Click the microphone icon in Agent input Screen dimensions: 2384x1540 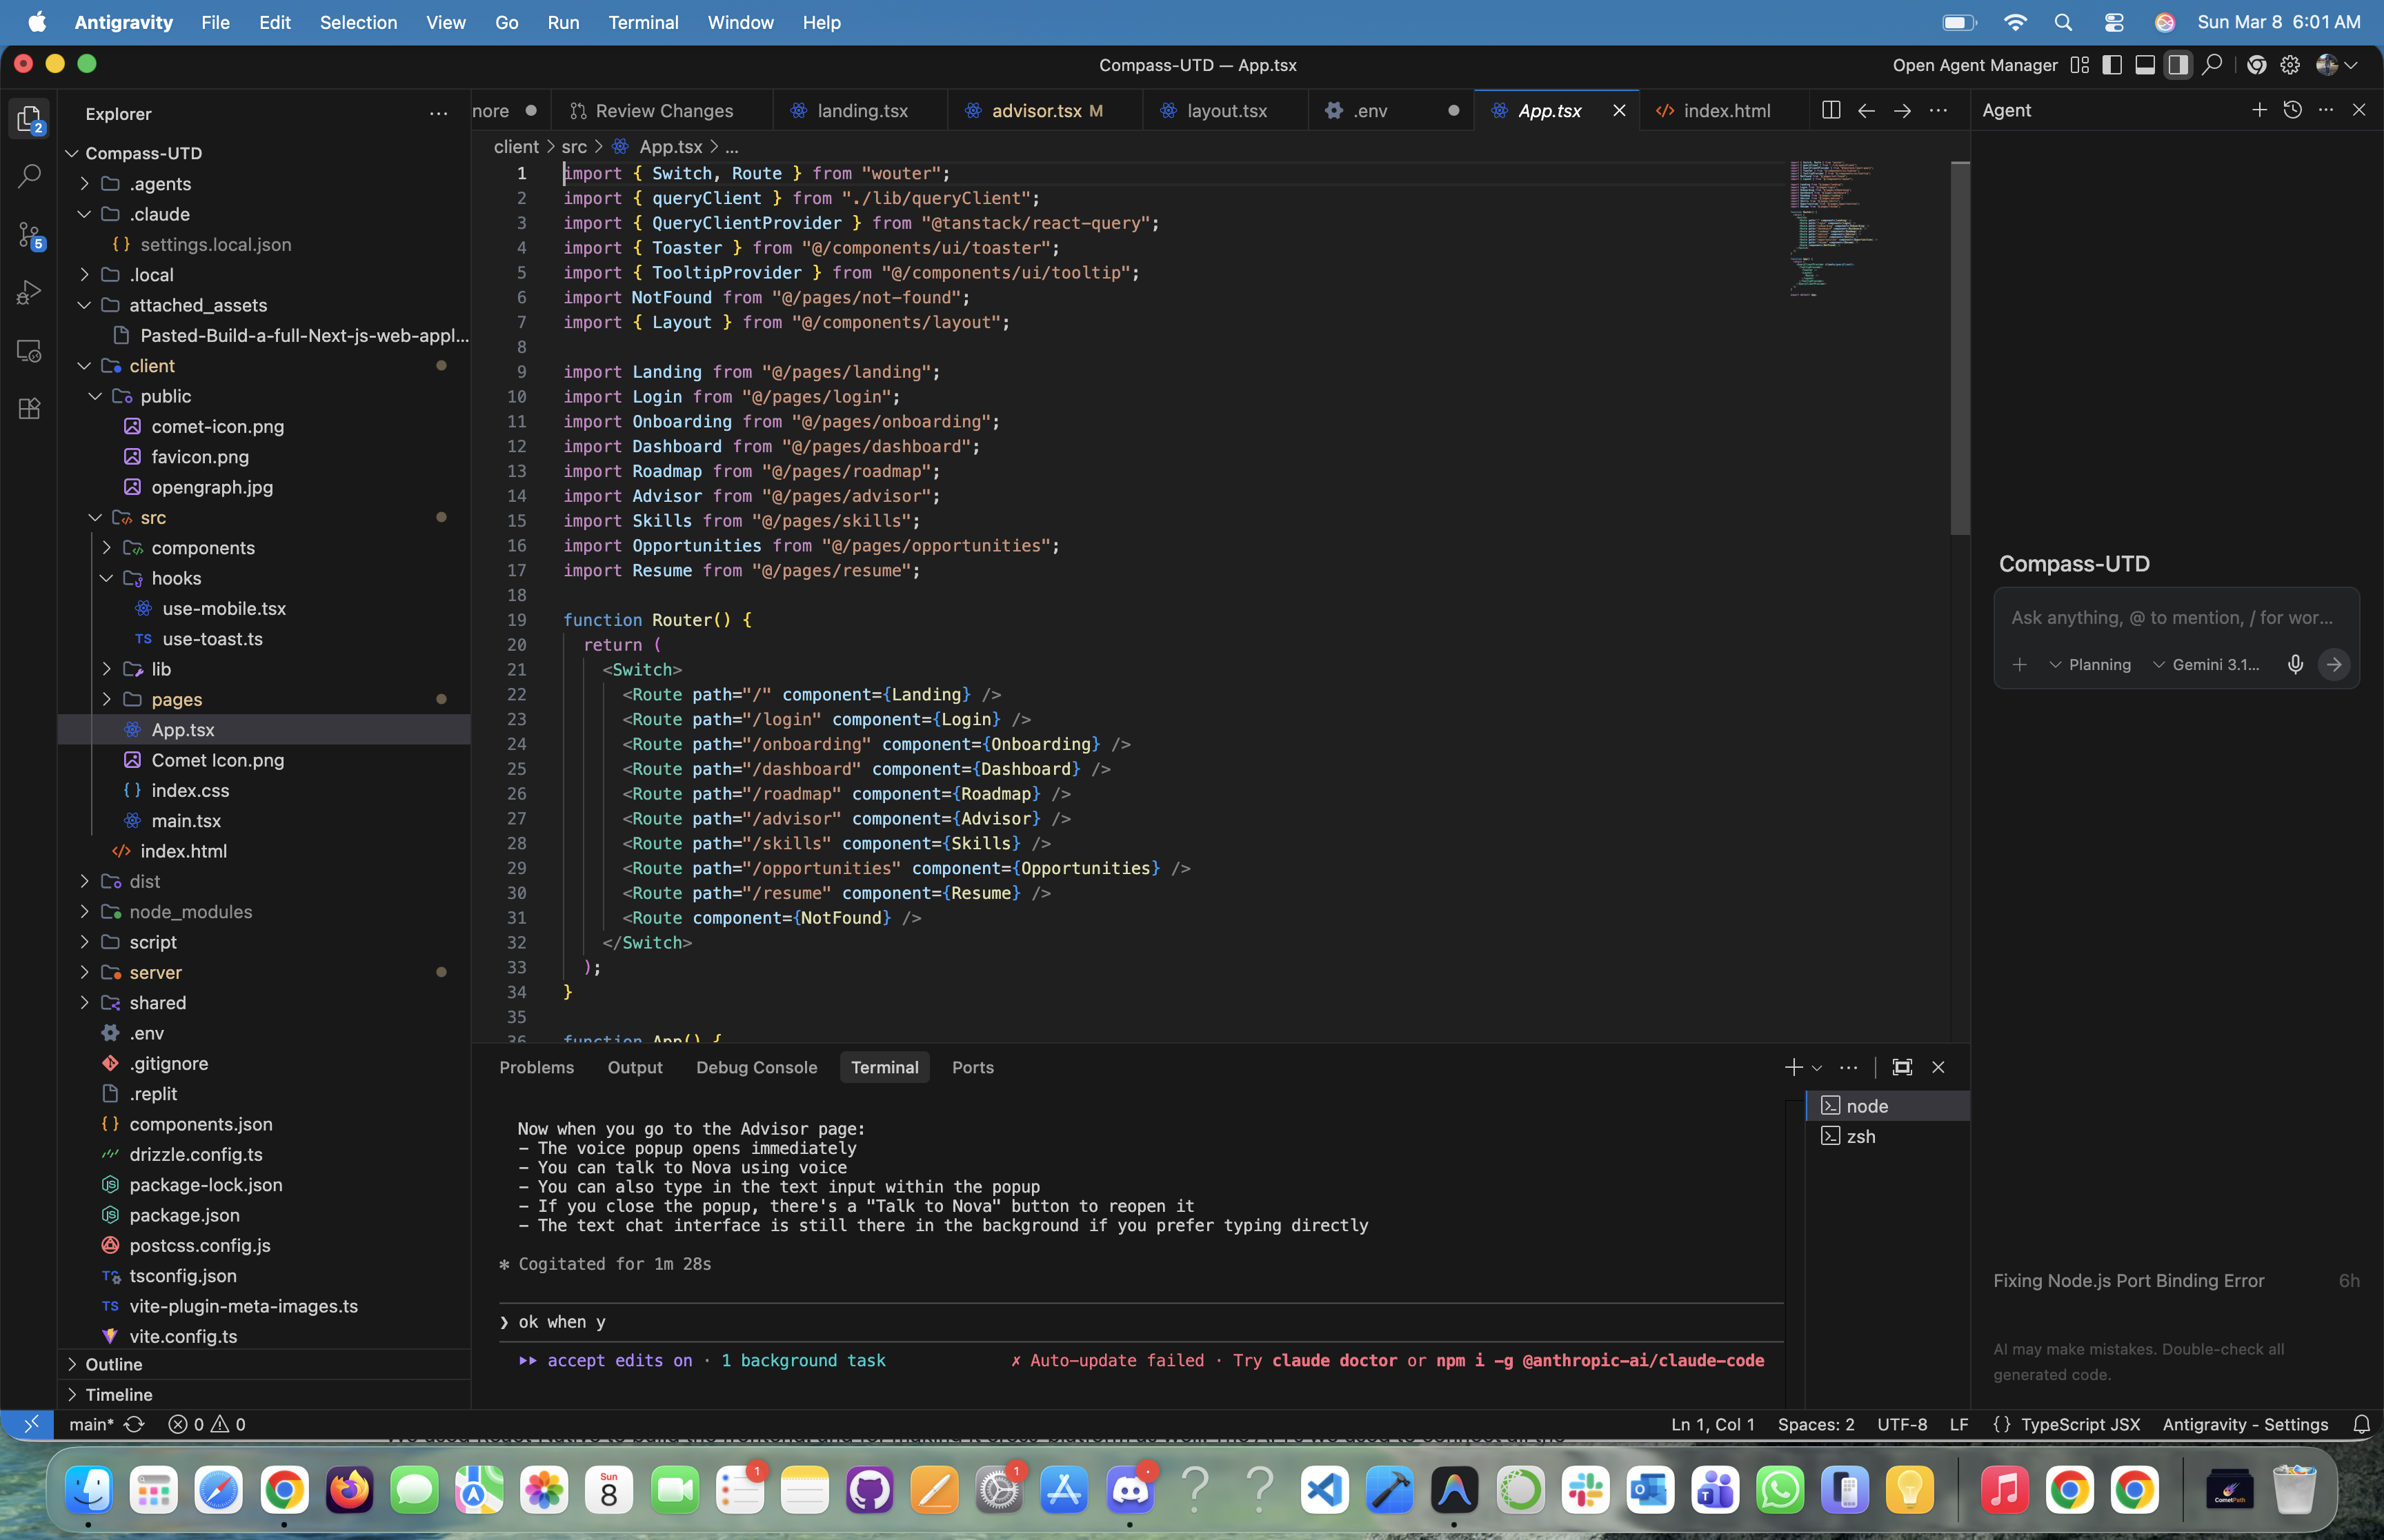tap(2295, 665)
